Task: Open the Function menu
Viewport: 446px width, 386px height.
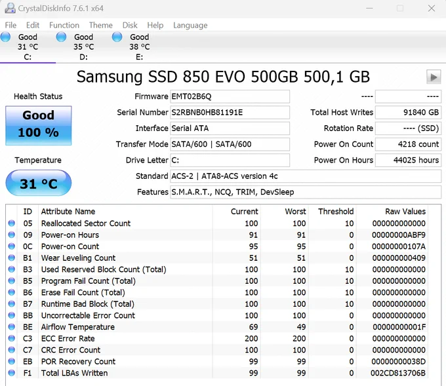Action: 64,26
